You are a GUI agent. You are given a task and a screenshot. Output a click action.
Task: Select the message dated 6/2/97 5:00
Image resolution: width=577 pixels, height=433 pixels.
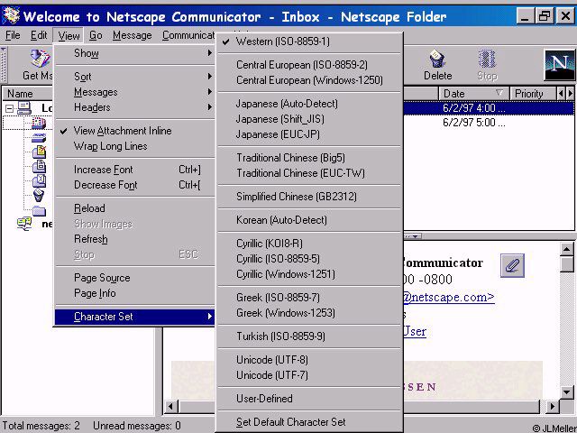pos(489,123)
